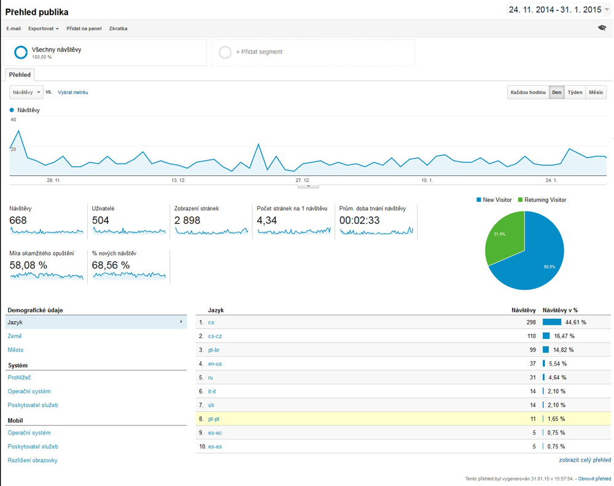The height and width of the screenshot is (486, 614).
Task: Switch graph to Každou hodinu view
Action: [528, 93]
